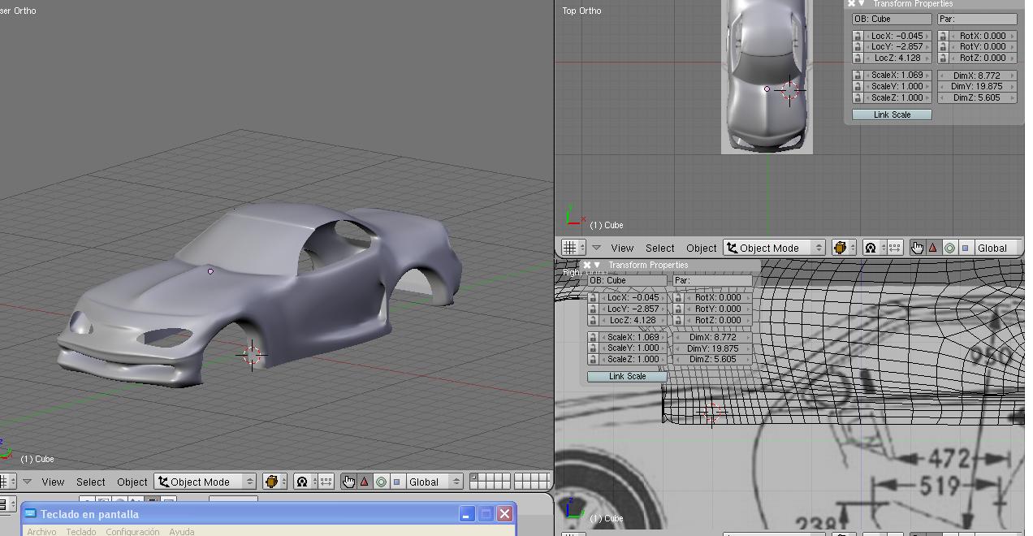Click Link Scale in the Right view Transform panel
This screenshot has height=536, width=1033.
pos(627,376)
